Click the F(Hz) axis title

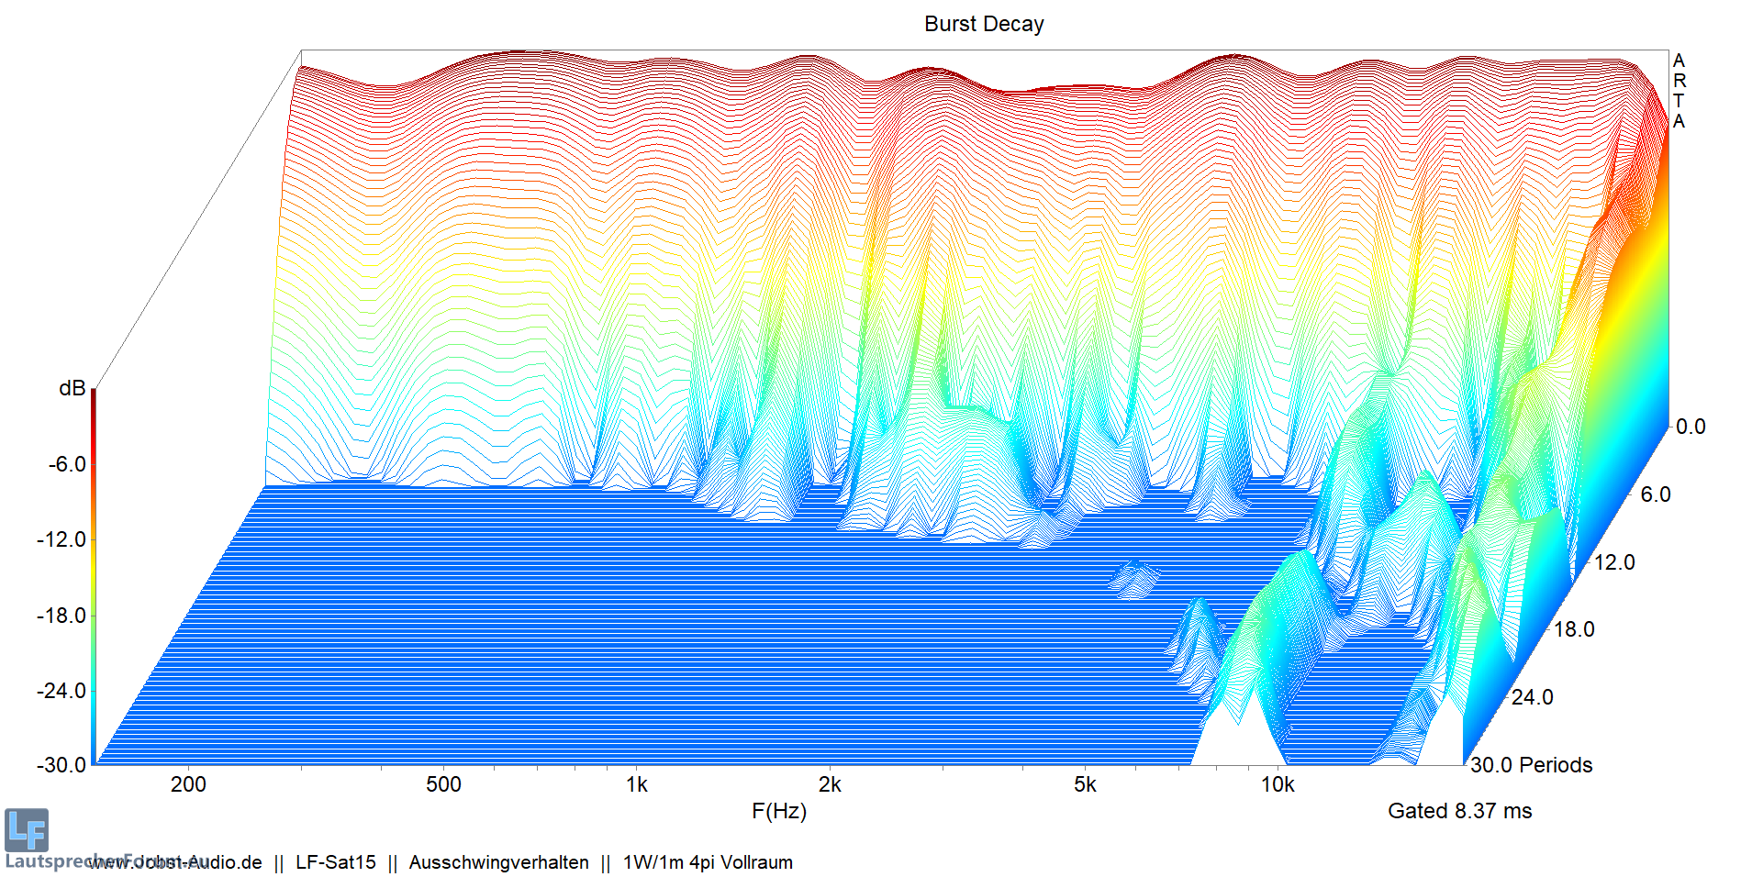pos(778,811)
